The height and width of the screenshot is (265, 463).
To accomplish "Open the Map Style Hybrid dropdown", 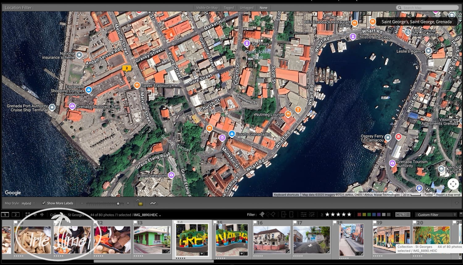I will tap(28, 203).
